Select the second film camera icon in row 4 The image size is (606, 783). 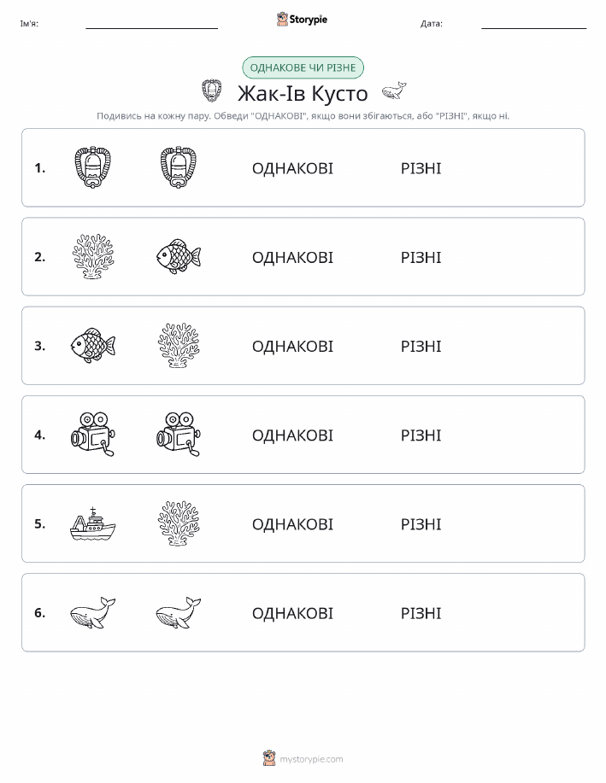179,434
